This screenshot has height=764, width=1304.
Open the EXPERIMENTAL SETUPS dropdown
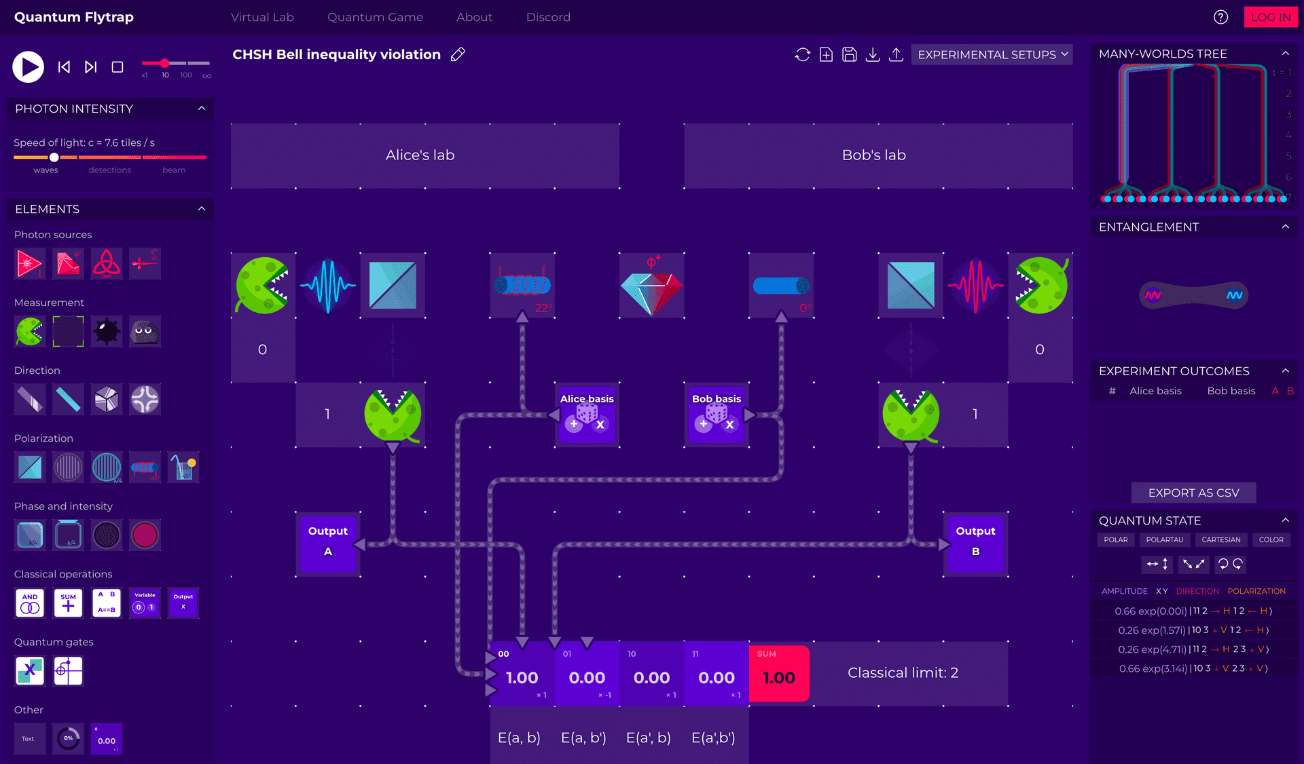991,54
